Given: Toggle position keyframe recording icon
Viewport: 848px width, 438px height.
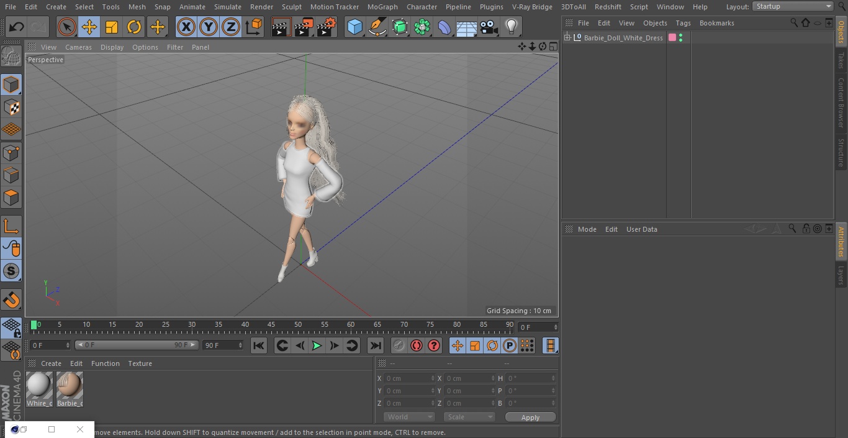Looking at the screenshot, I should pos(458,345).
